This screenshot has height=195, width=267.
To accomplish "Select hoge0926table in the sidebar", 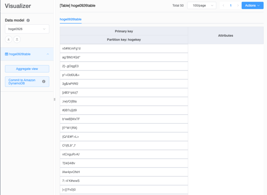I will 27,54.
